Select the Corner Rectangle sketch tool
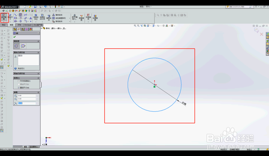This screenshot has height=156, width=269. pos(15,18)
